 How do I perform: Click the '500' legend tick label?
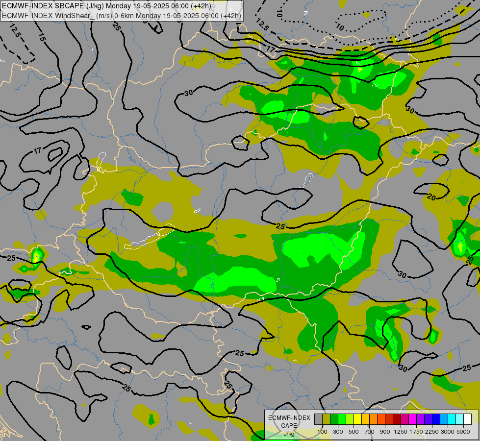(354, 432)
